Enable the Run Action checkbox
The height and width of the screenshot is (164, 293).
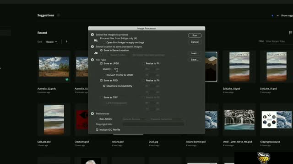coord(97,119)
